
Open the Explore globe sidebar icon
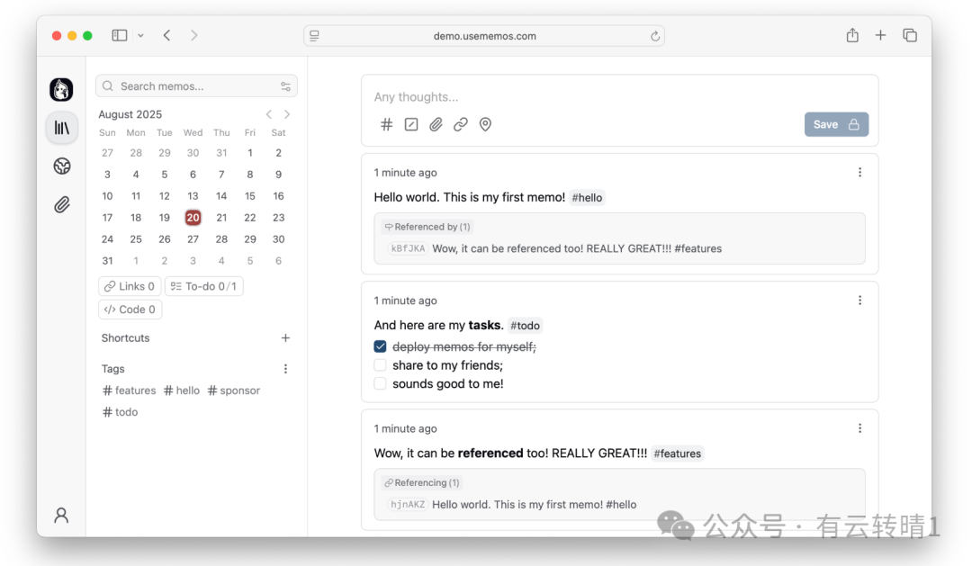point(62,166)
